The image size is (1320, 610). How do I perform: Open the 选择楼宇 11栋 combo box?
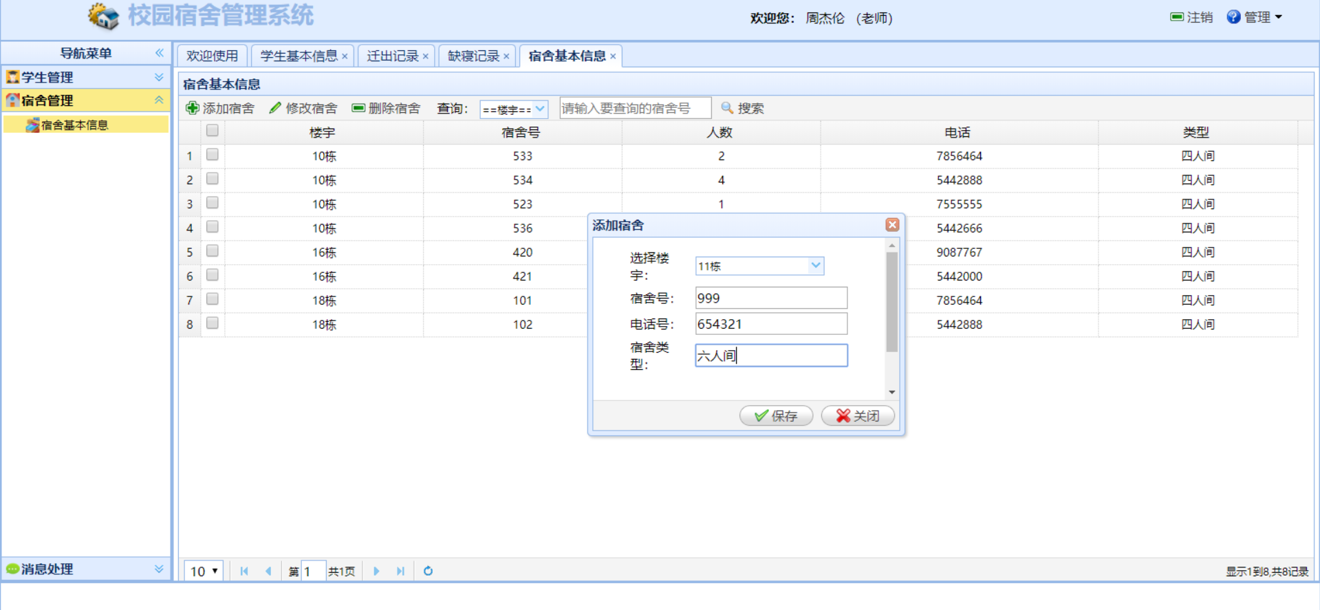click(x=816, y=265)
